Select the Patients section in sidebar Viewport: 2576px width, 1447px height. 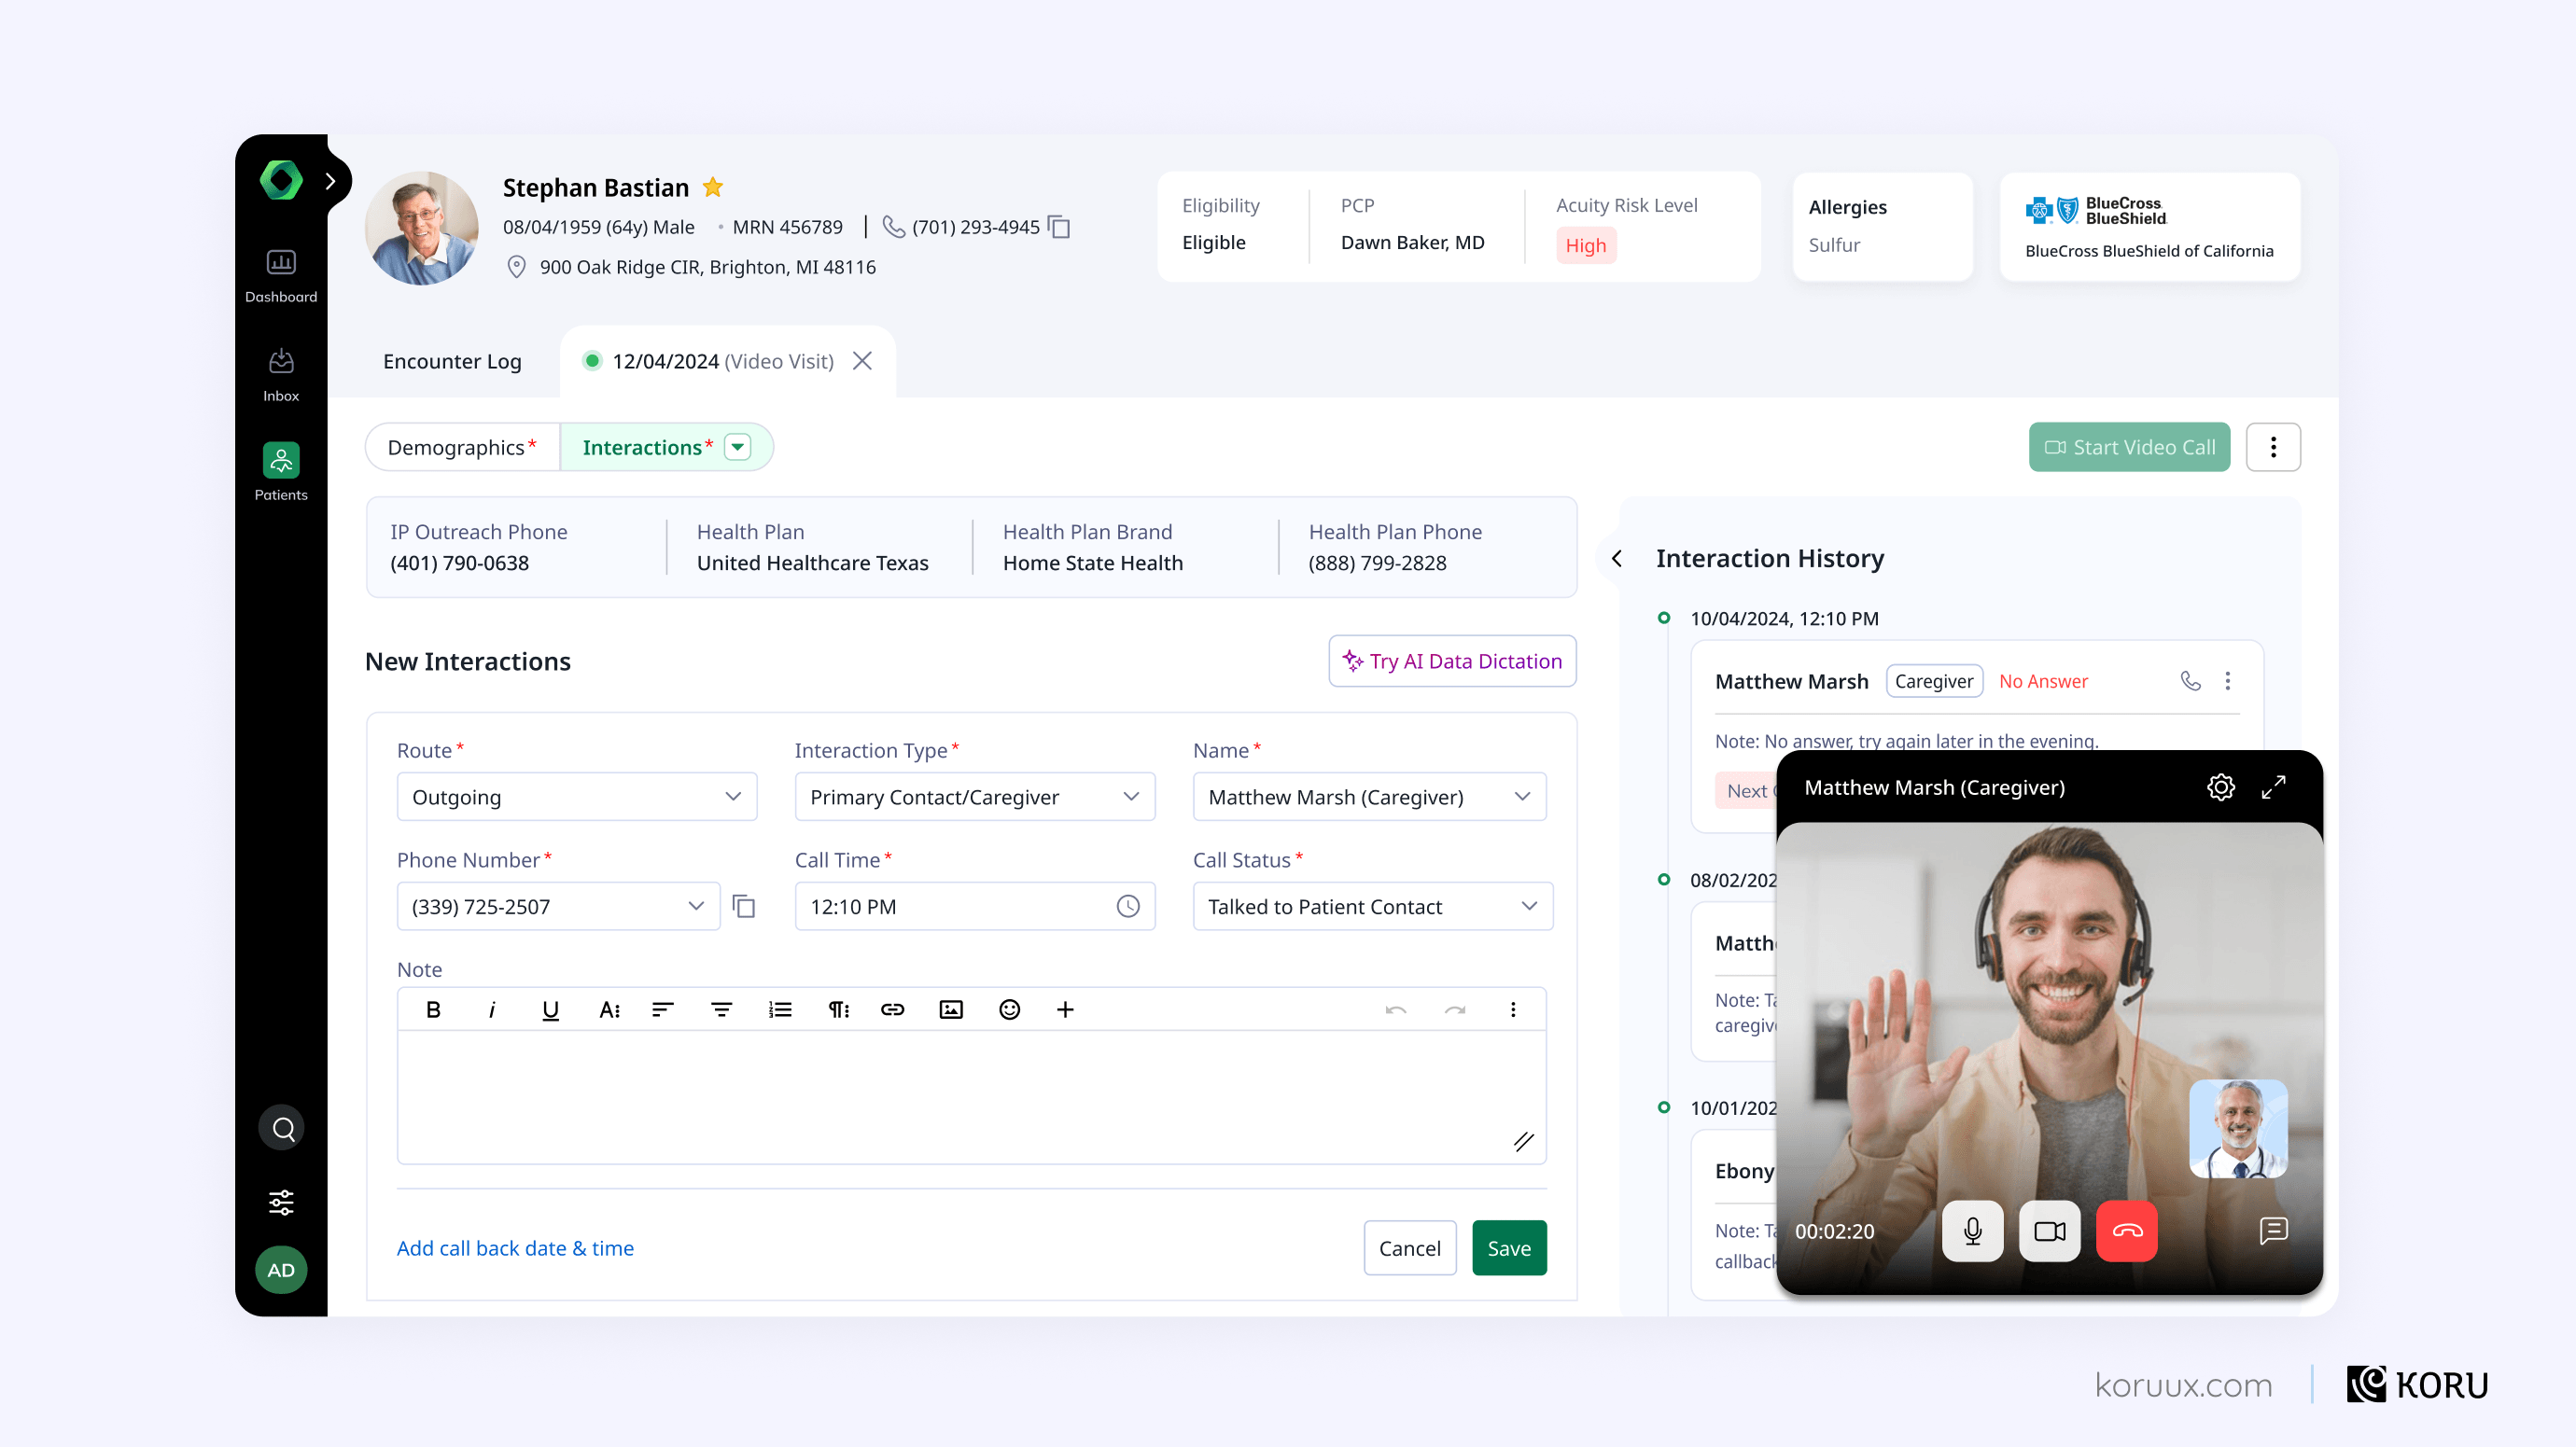pyautogui.click(x=281, y=467)
